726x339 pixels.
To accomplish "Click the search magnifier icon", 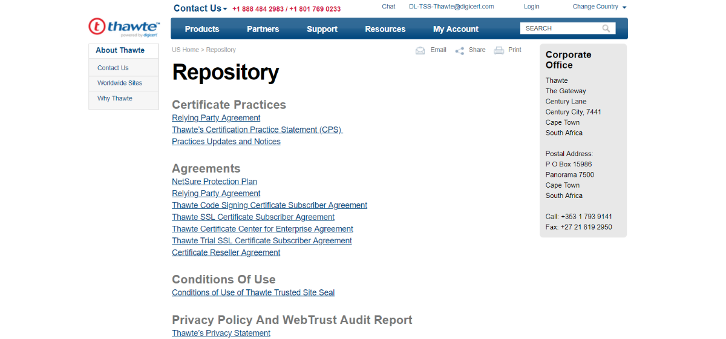I will pyautogui.click(x=606, y=28).
